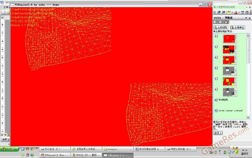Click the phonetic guide icon
Viewport: 252px width, 158px height.
tap(243, 12)
